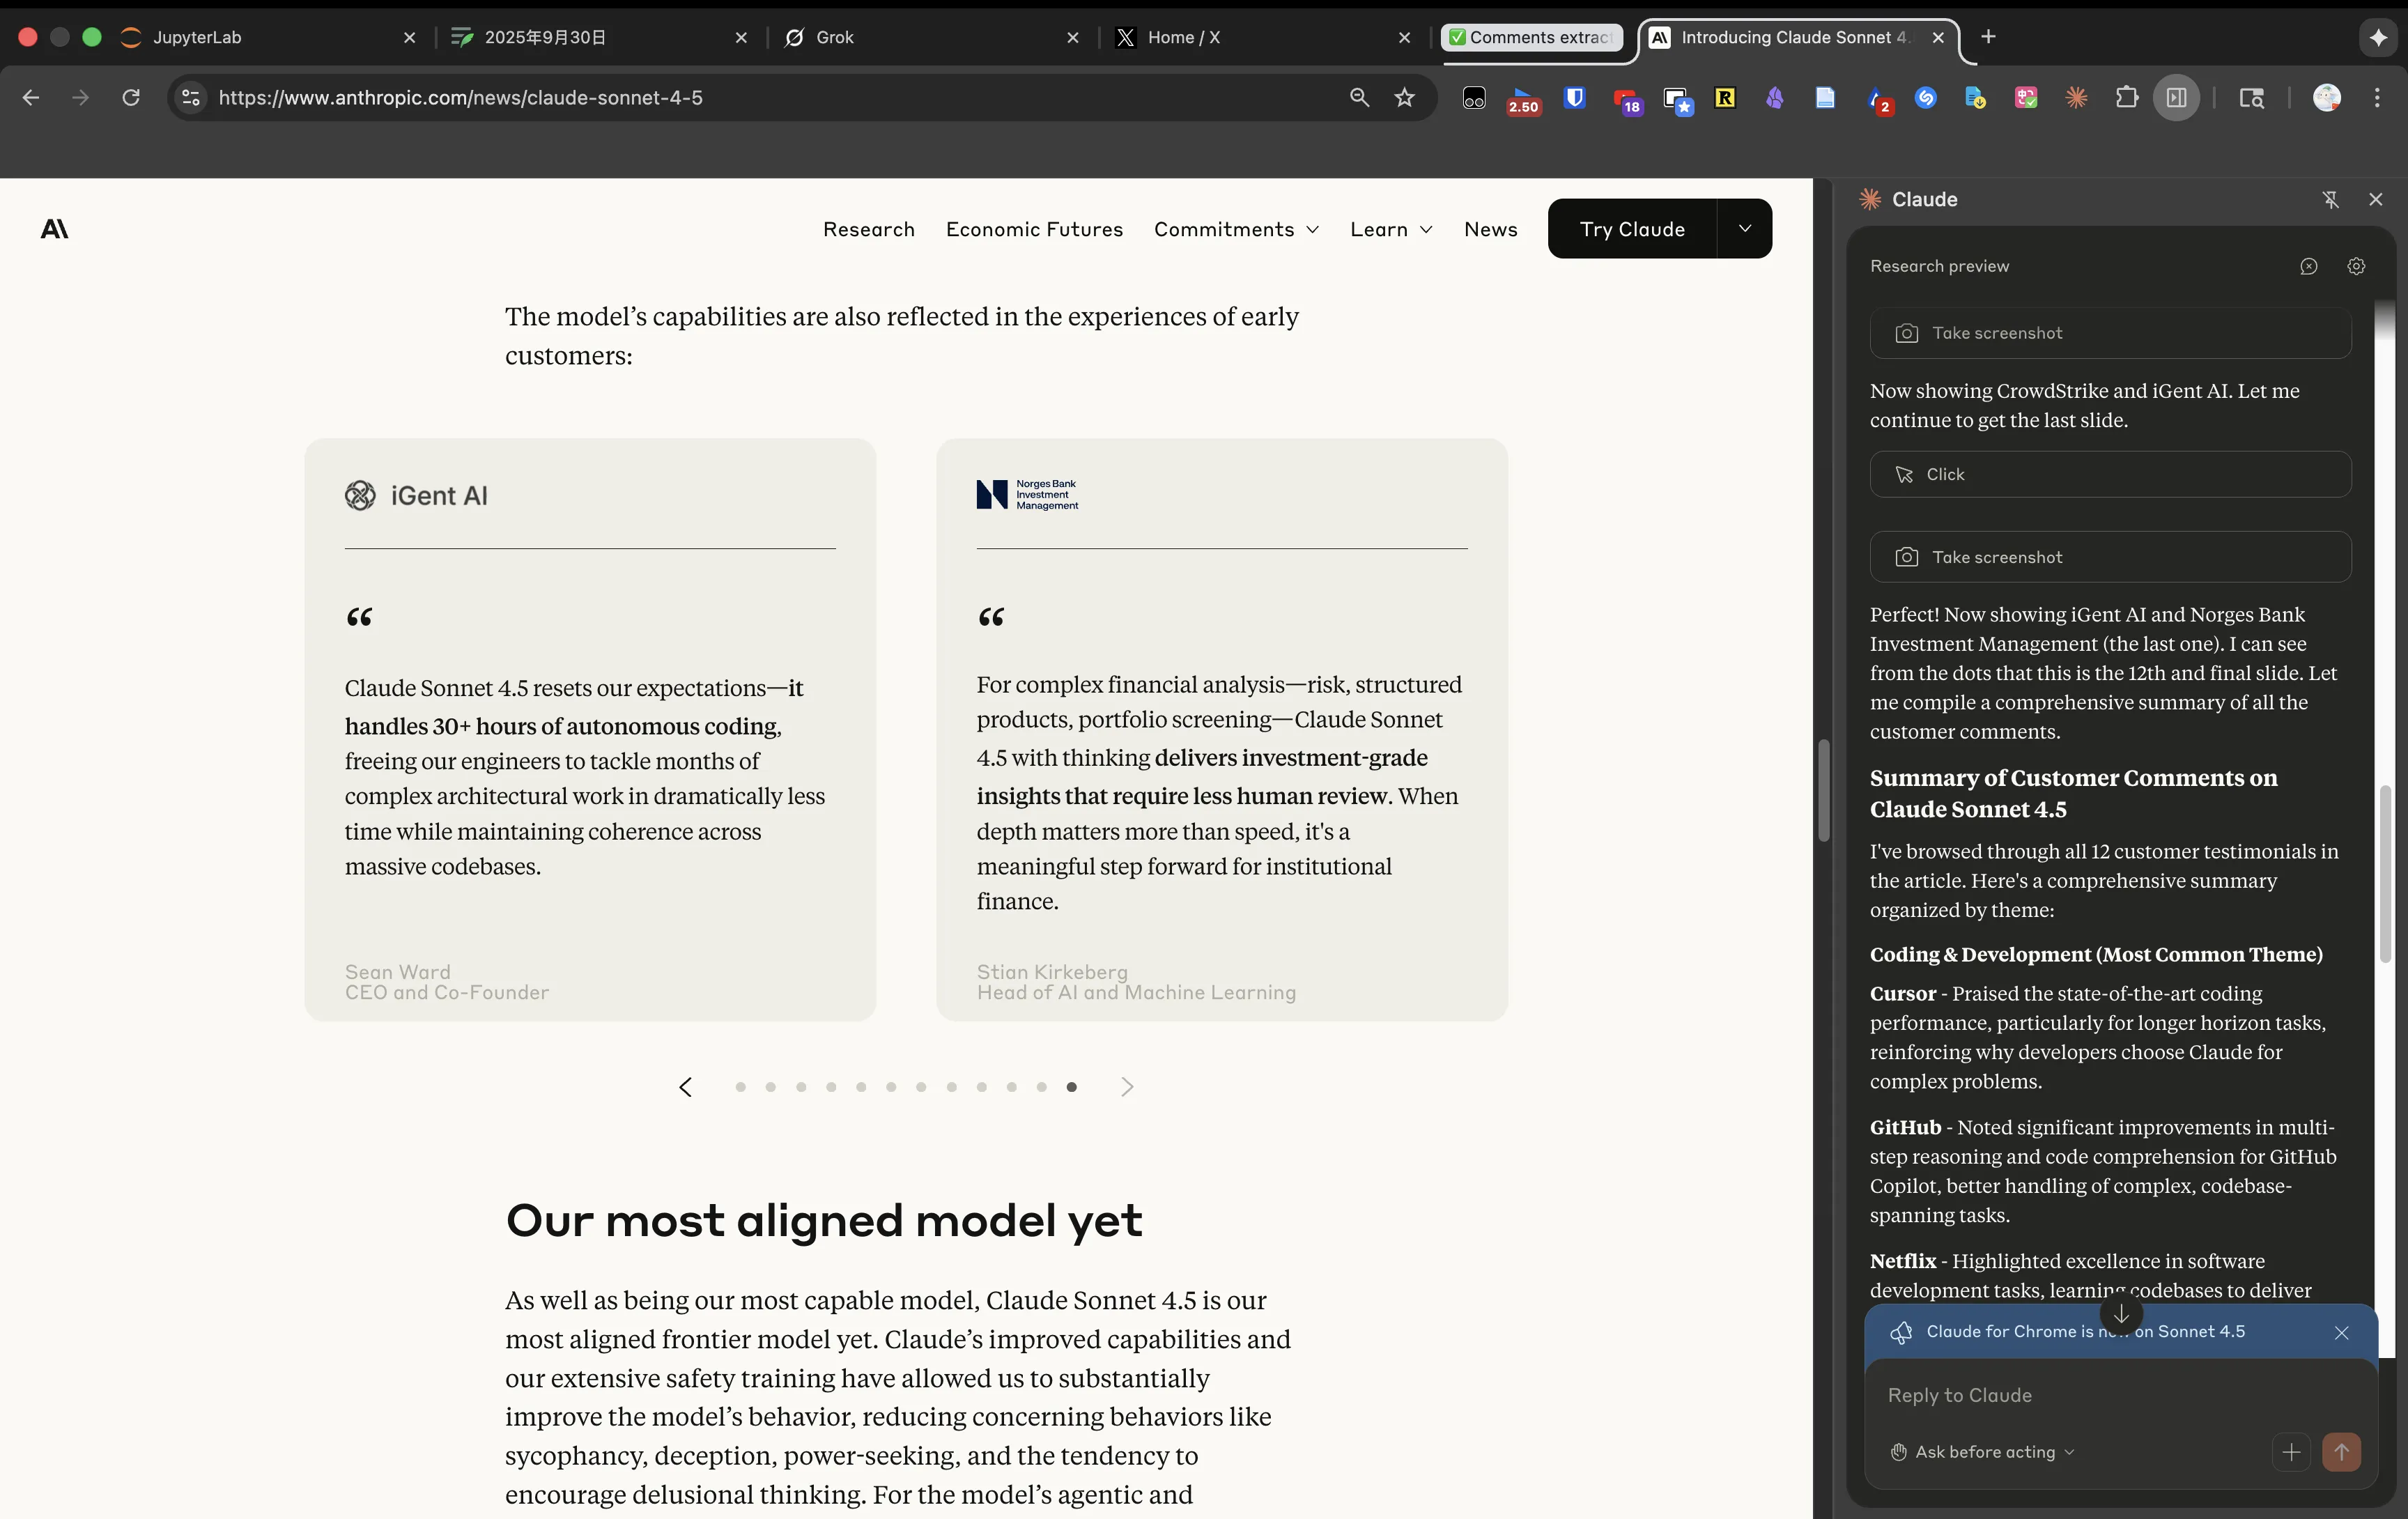
Task: Select the first carousel dot
Action: [740, 1086]
